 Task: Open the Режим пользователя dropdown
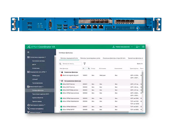click(x=123, y=47)
